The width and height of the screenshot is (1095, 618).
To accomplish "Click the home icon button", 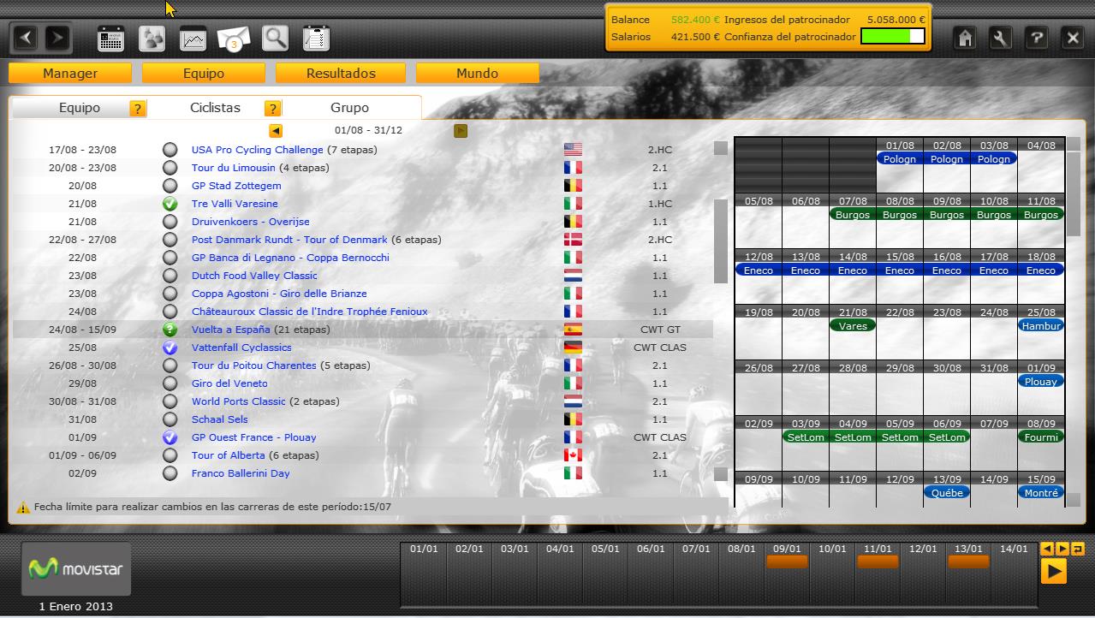I will tap(966, 38).
